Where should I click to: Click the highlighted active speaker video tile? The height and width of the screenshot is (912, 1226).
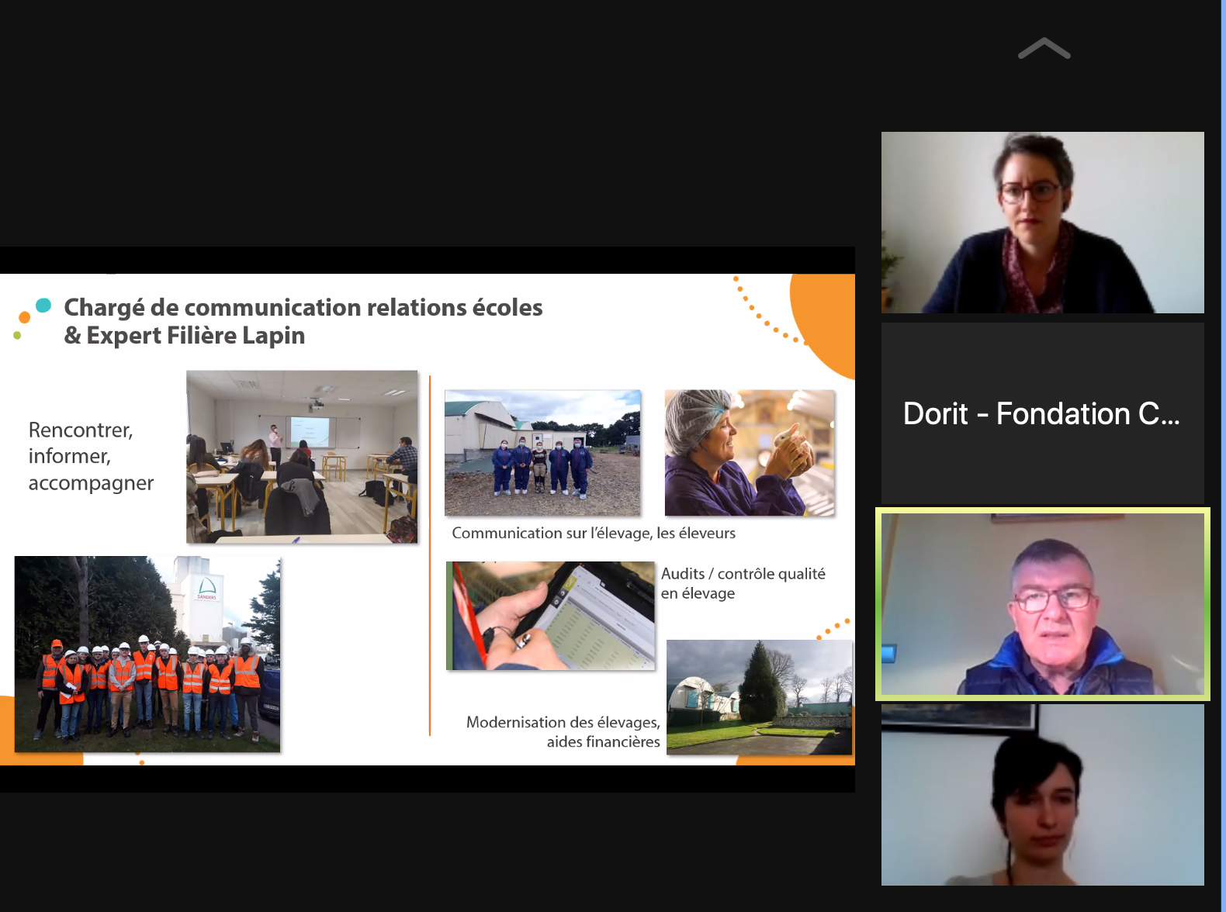tap(1042, 604)
